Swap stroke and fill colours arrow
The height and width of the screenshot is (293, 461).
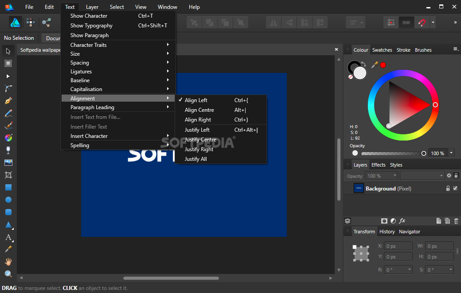pyautogui.click(x=363, y=64)
